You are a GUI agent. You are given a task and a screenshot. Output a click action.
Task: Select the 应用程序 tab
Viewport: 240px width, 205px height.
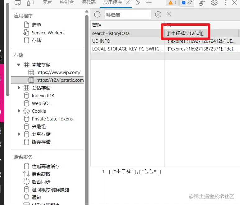(x=112, y=2)
